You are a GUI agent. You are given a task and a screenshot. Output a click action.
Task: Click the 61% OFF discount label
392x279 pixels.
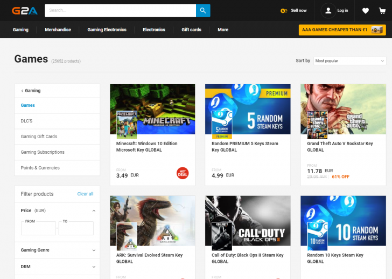(x=340, y=177)
